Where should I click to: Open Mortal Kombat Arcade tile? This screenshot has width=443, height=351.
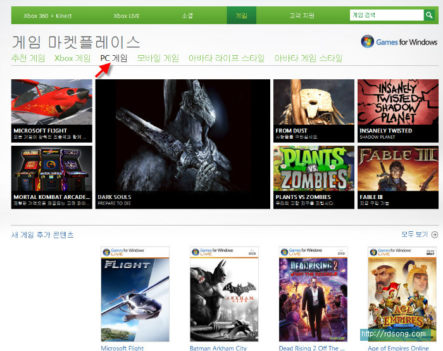52,177
